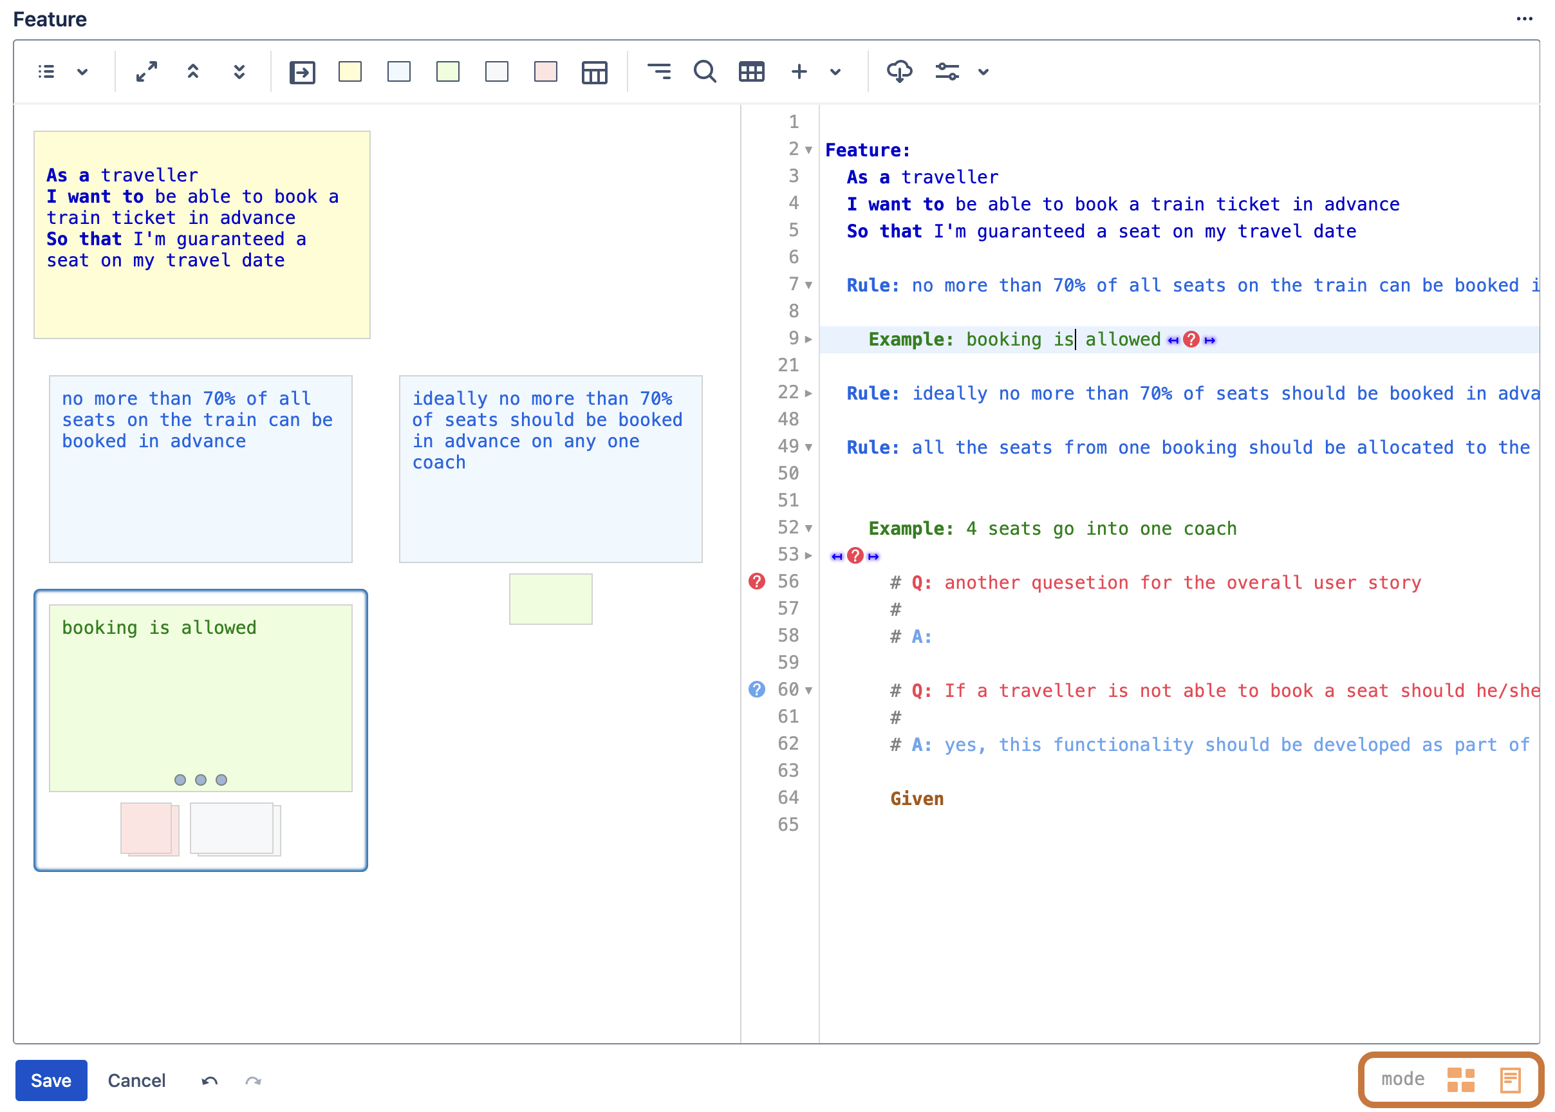
Task: Select the pink question card swatch
Action: [546, 72]
